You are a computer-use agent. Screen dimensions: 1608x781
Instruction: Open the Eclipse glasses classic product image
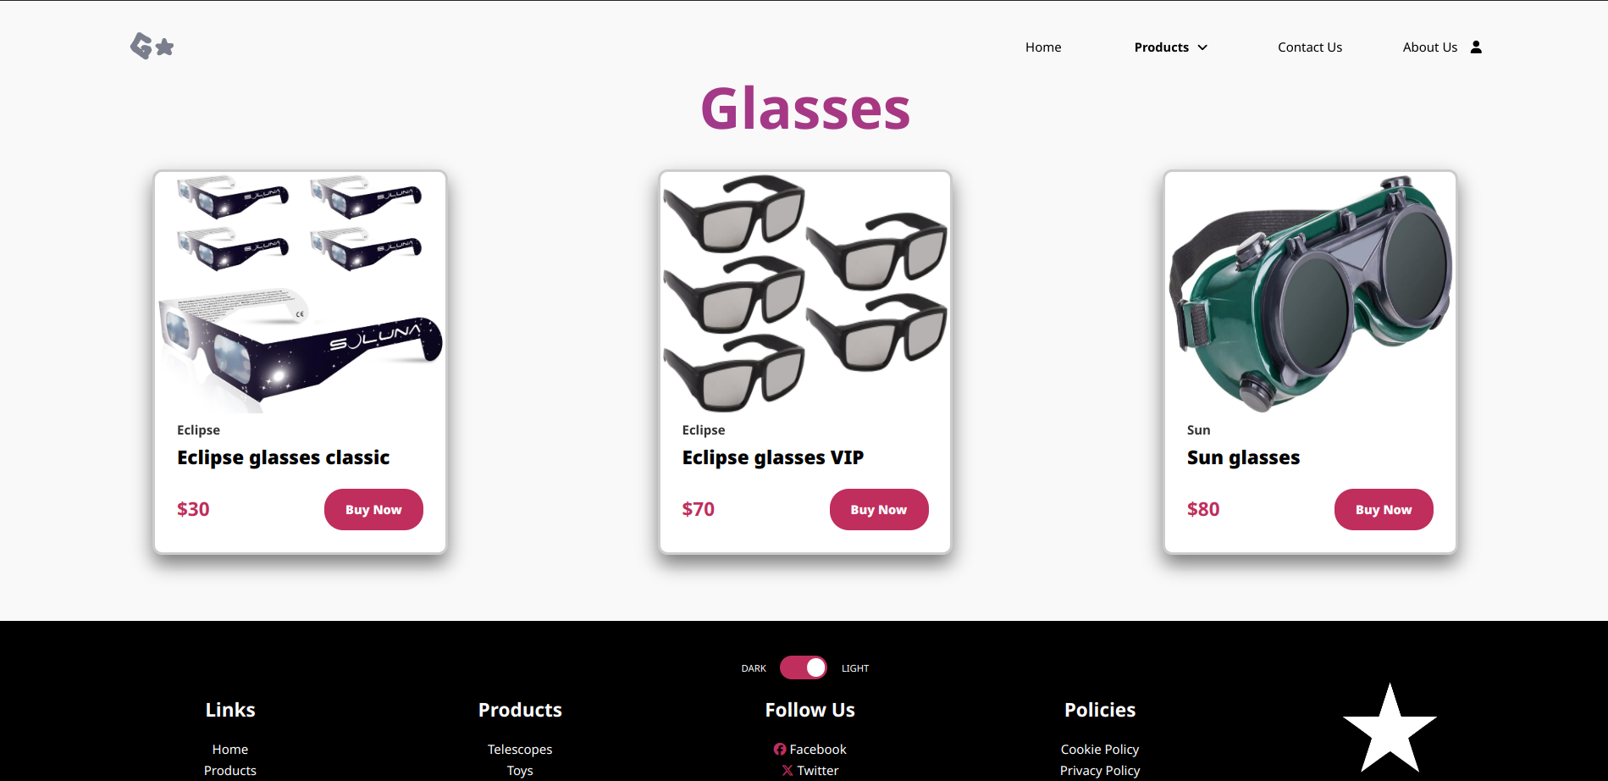301,293
